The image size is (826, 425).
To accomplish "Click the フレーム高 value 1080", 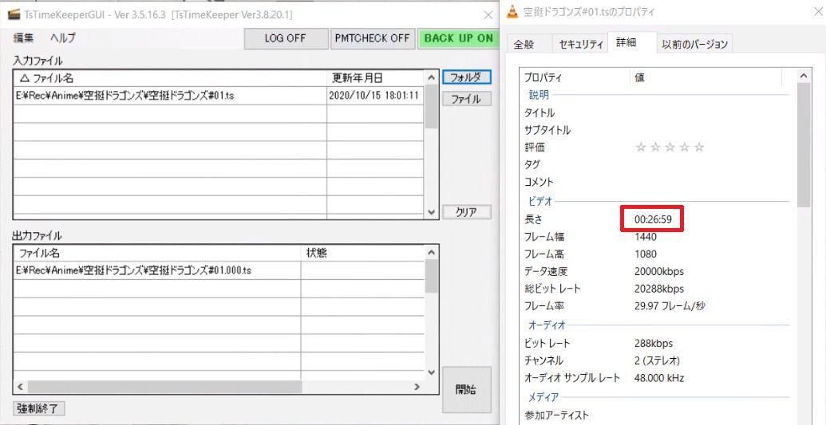I will [x=646, y=254].
